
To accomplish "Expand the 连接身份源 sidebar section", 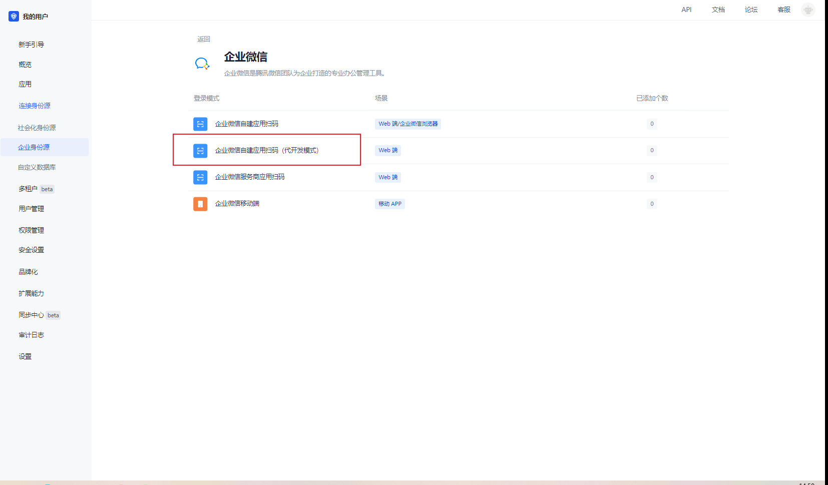I will [35, 106].
